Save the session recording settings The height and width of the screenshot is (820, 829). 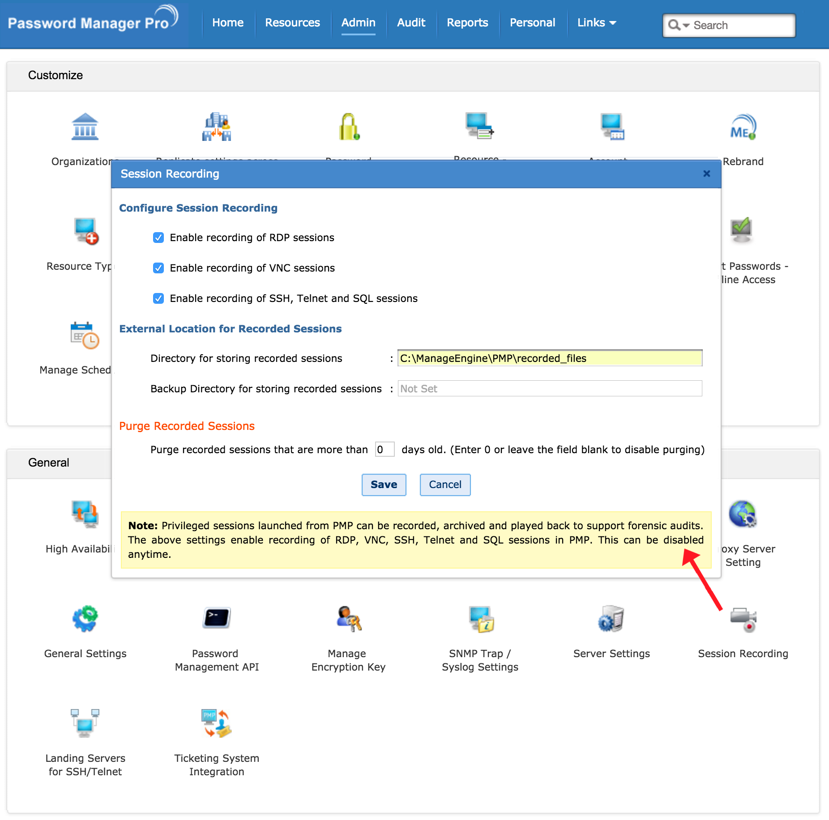(384, 484)
